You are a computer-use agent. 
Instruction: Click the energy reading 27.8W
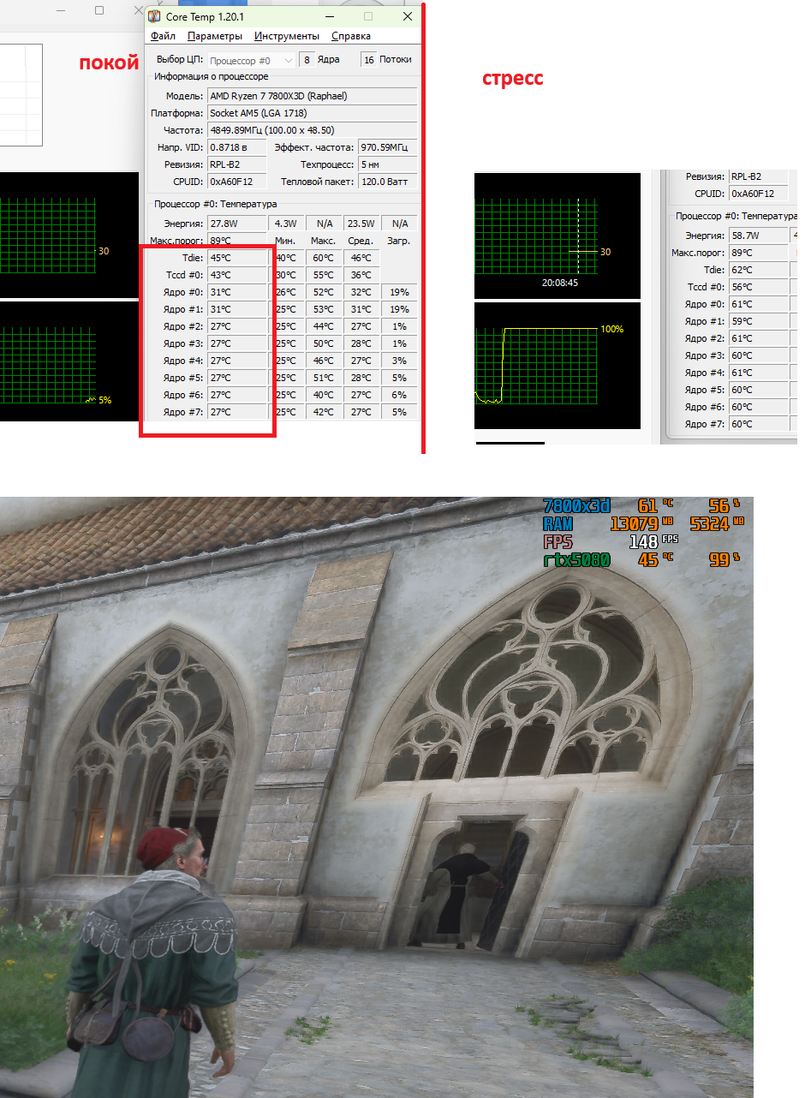pos(236,224)
